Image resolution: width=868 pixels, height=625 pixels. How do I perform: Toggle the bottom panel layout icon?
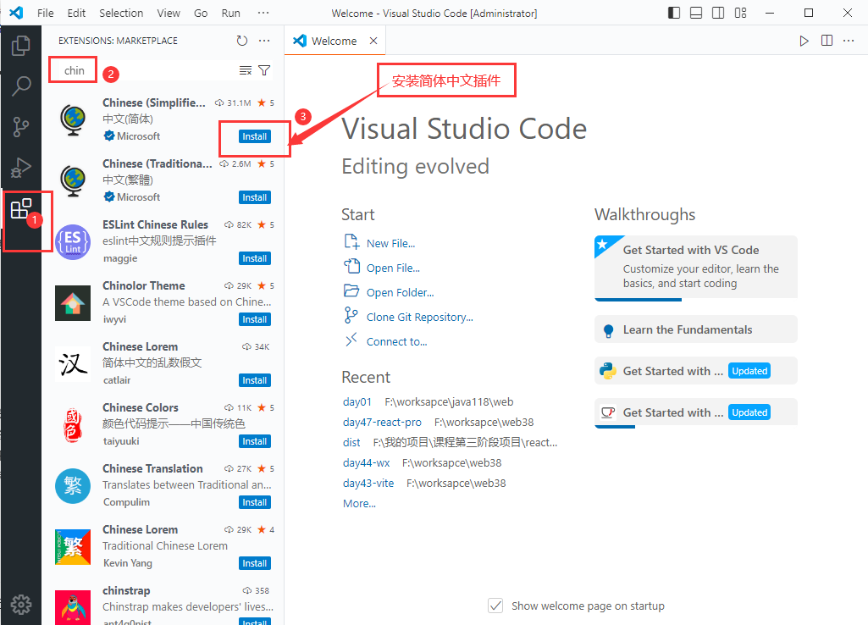(x=696, y=13)
